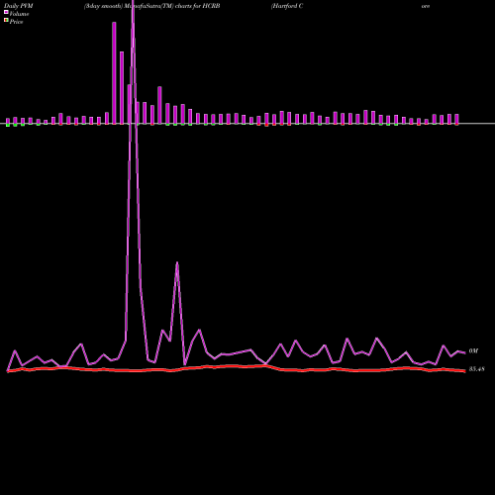495x495 pixels.
Task: Click the 85.48 price axis label
Action: (x=477, y=369)
